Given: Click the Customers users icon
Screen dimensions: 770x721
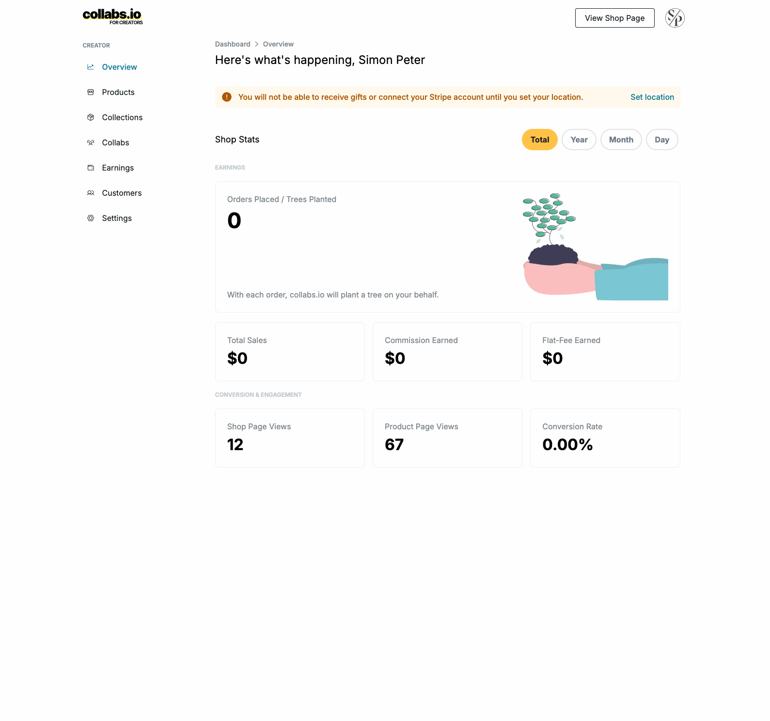Looking at the screenshot, I should (x=91, y=193).
